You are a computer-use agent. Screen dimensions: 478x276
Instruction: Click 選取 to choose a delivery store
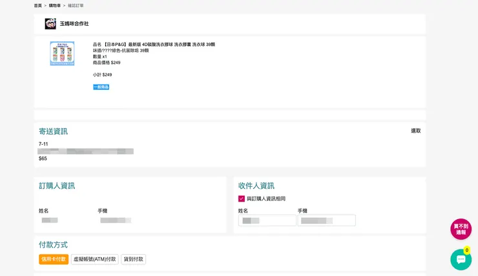(415, 131)
